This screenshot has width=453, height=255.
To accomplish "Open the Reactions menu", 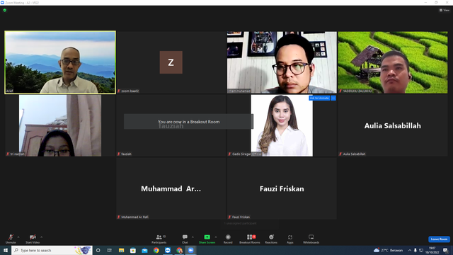I will tap(271, 239).
